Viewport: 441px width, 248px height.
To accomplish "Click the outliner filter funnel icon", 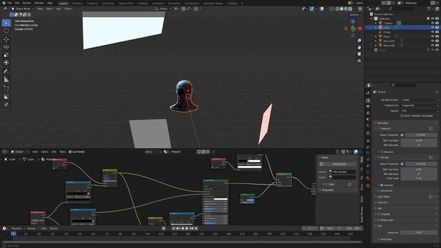I will [429, 9].
